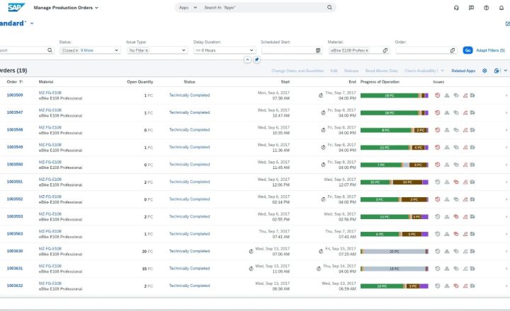Click the delay clock issue icon for order 1003509
This screenshot has width=510, height=311.
coord(438,95)
